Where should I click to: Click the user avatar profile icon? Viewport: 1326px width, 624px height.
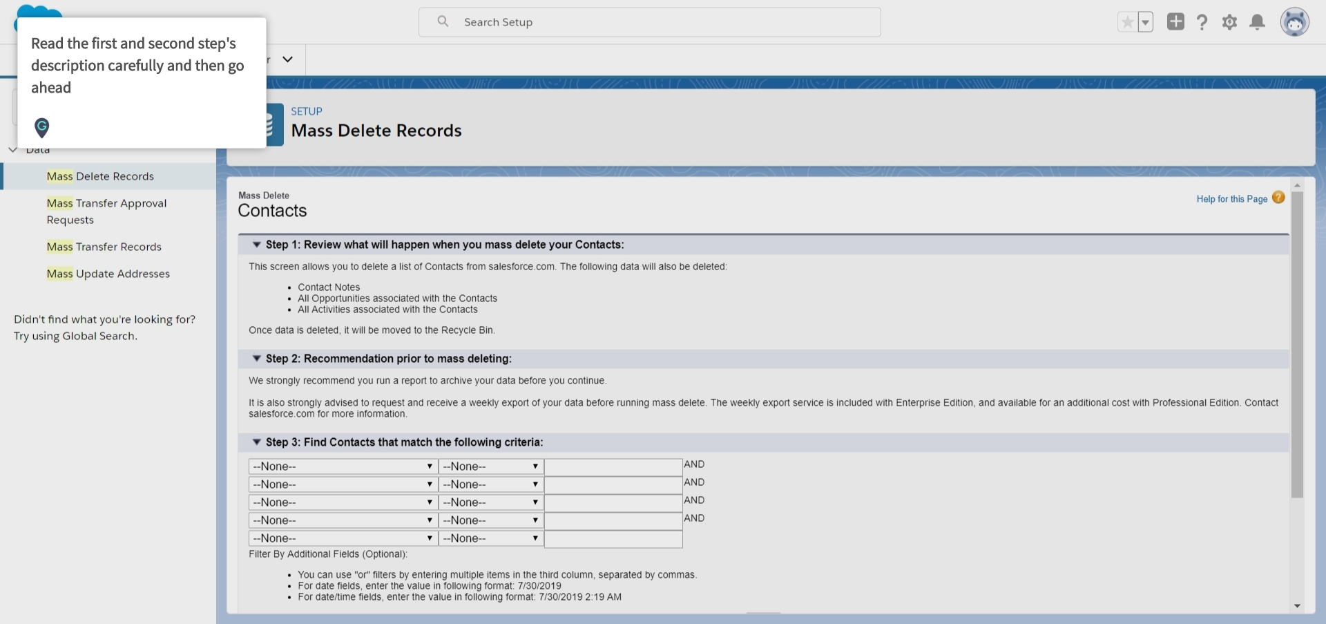pyautogui.click(x=1296, y=21)
